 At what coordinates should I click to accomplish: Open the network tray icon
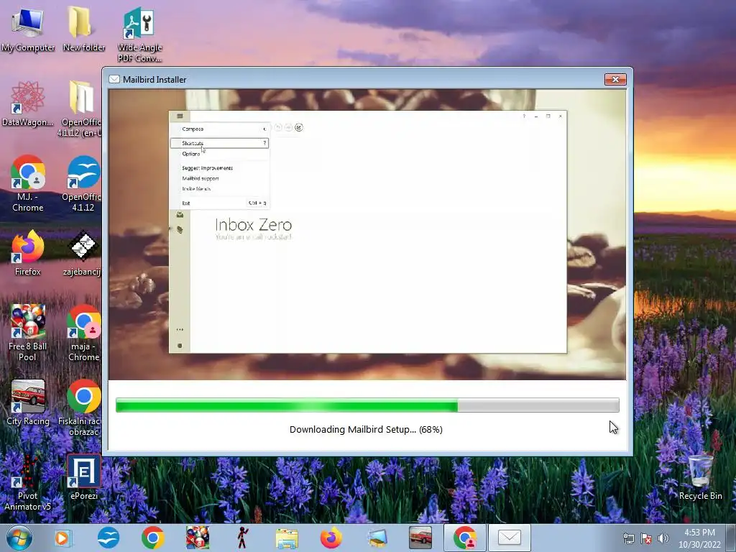[628, 539]
